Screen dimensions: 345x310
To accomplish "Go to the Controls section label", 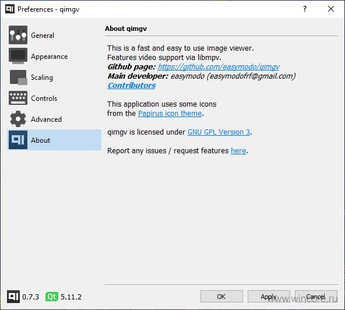I will point(44,98).
